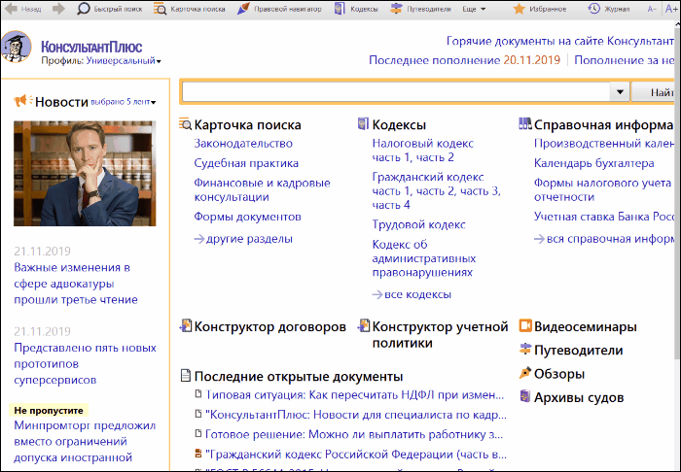
Task: Click the Избранное star icon
Action: (x=519, y=9)
